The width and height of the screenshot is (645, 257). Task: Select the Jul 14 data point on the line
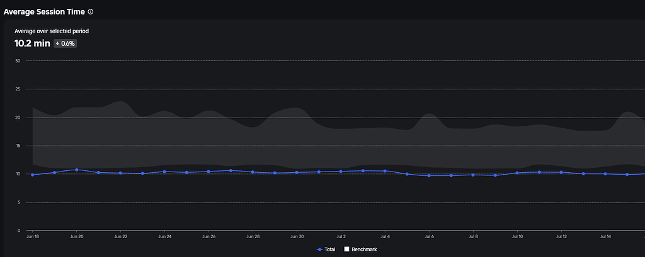tap(605, 174)
